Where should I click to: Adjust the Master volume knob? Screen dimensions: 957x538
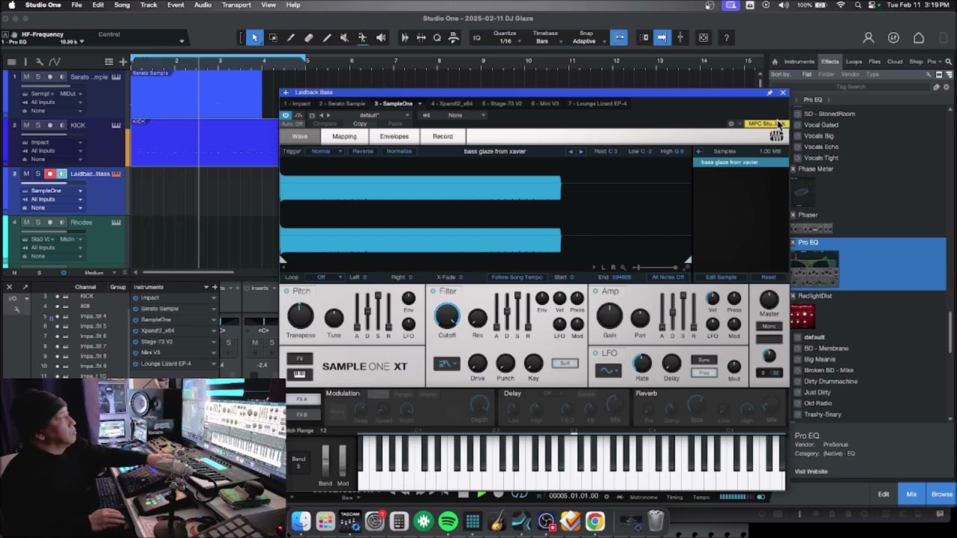click(x=769, y=300)
